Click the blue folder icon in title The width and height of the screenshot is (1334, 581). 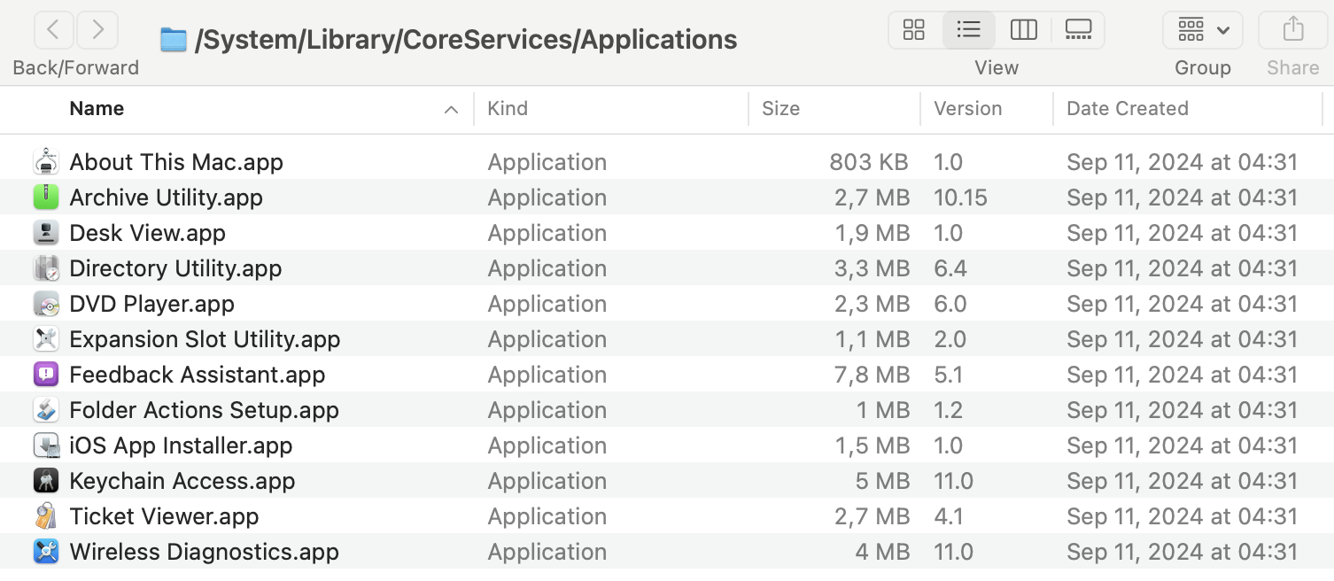tap(174, 40)
